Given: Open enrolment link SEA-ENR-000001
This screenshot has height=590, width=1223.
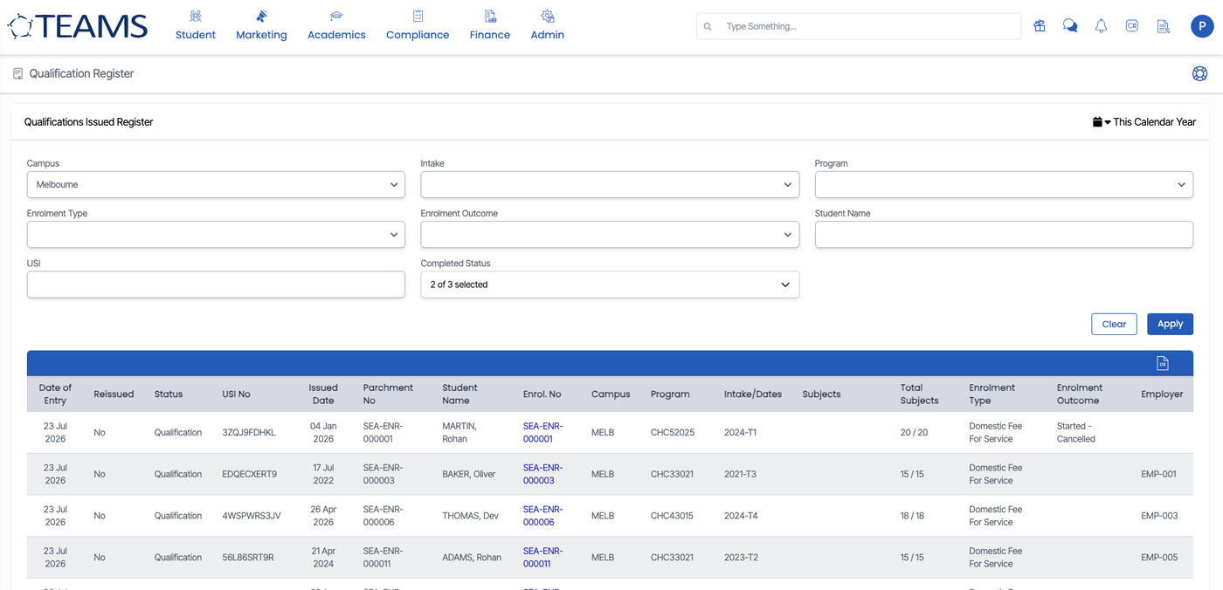Looking at the screenshot, I should [543, 433].
